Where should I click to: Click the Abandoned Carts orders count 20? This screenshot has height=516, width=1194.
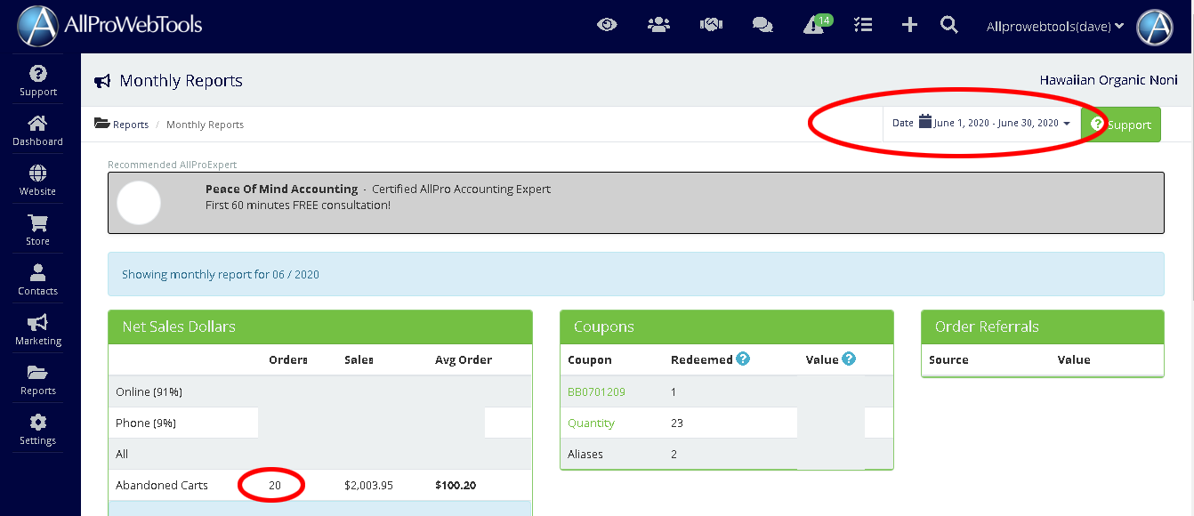pyautogui.click(x=275, y=486)
